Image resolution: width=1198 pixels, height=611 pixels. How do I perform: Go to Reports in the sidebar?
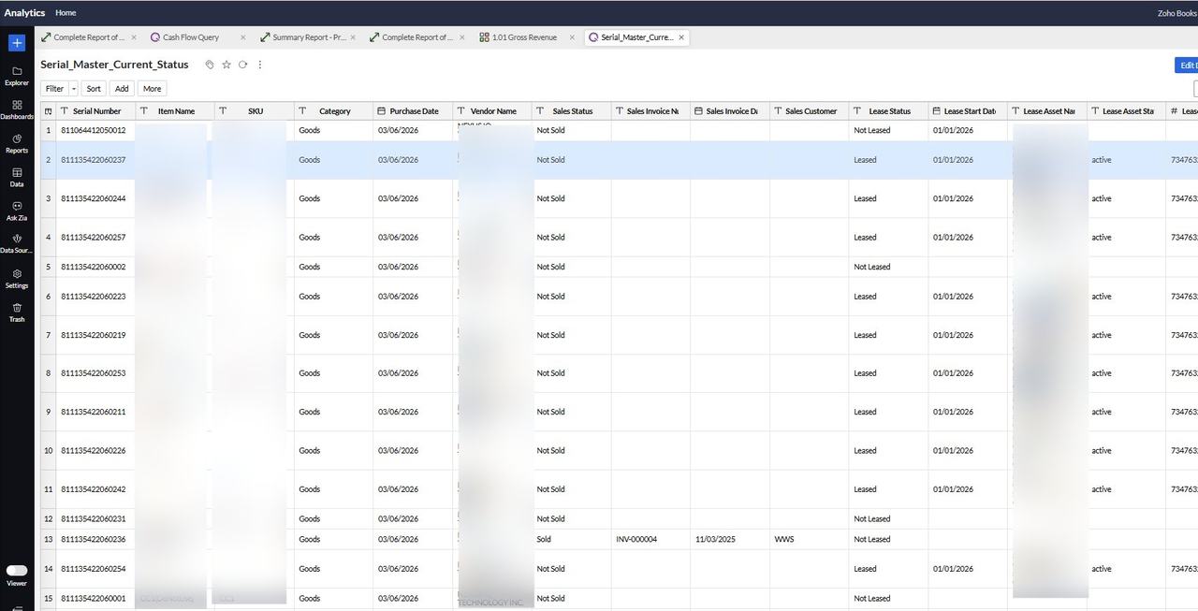[x=17, y=143]
